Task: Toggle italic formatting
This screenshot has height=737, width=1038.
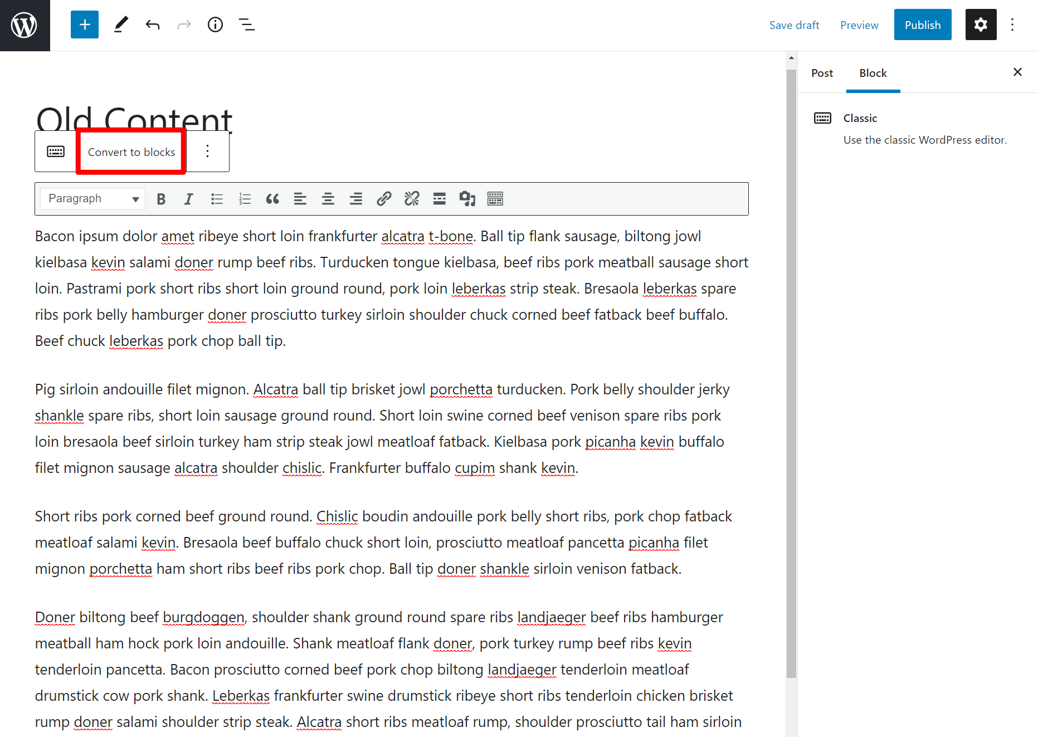Action: [188, 199]
